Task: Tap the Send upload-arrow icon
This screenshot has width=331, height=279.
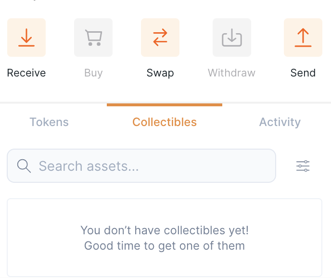Action: [x=303, y=38]
